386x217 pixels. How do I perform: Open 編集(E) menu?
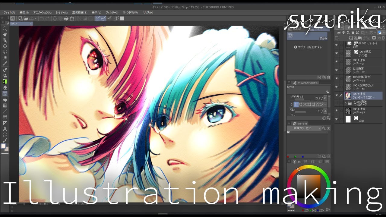click(24, 13)
